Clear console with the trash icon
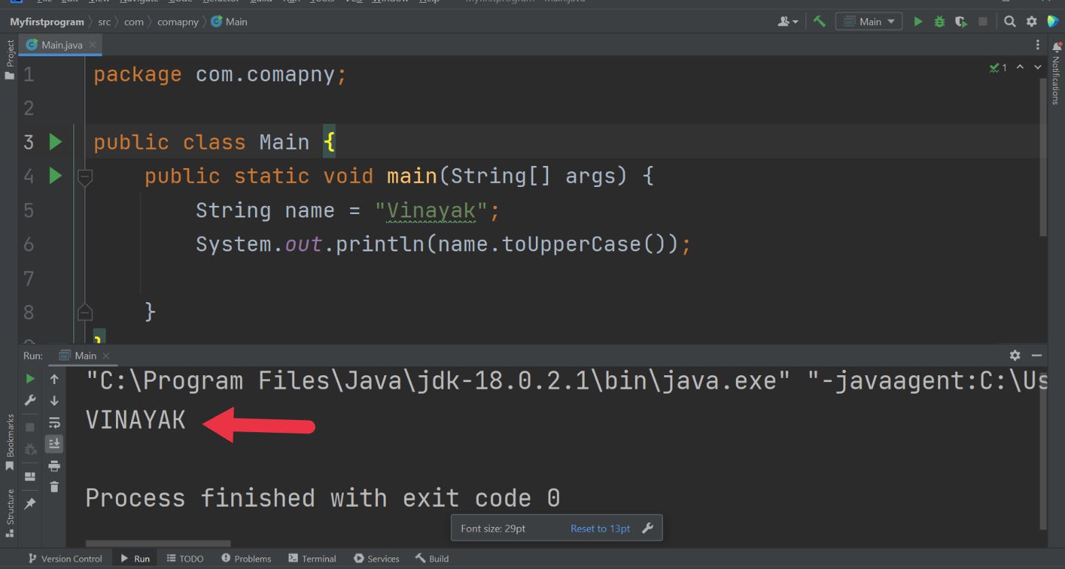 pyautogui.click(x=54, y=487)
